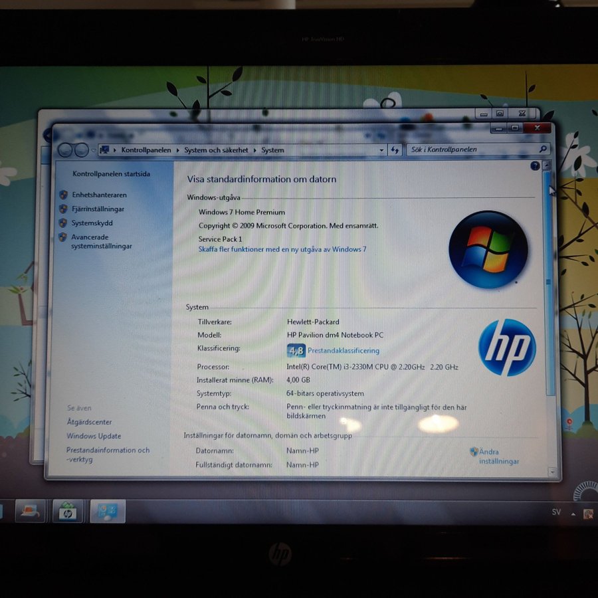
Task: Open the address bar history dropdown
Action: 381,150
